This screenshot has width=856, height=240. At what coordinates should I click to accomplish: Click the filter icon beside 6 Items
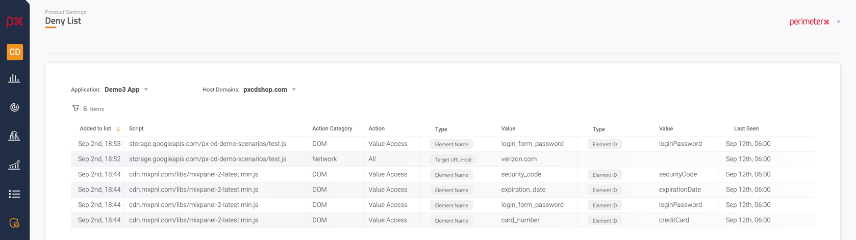point(75,109)
